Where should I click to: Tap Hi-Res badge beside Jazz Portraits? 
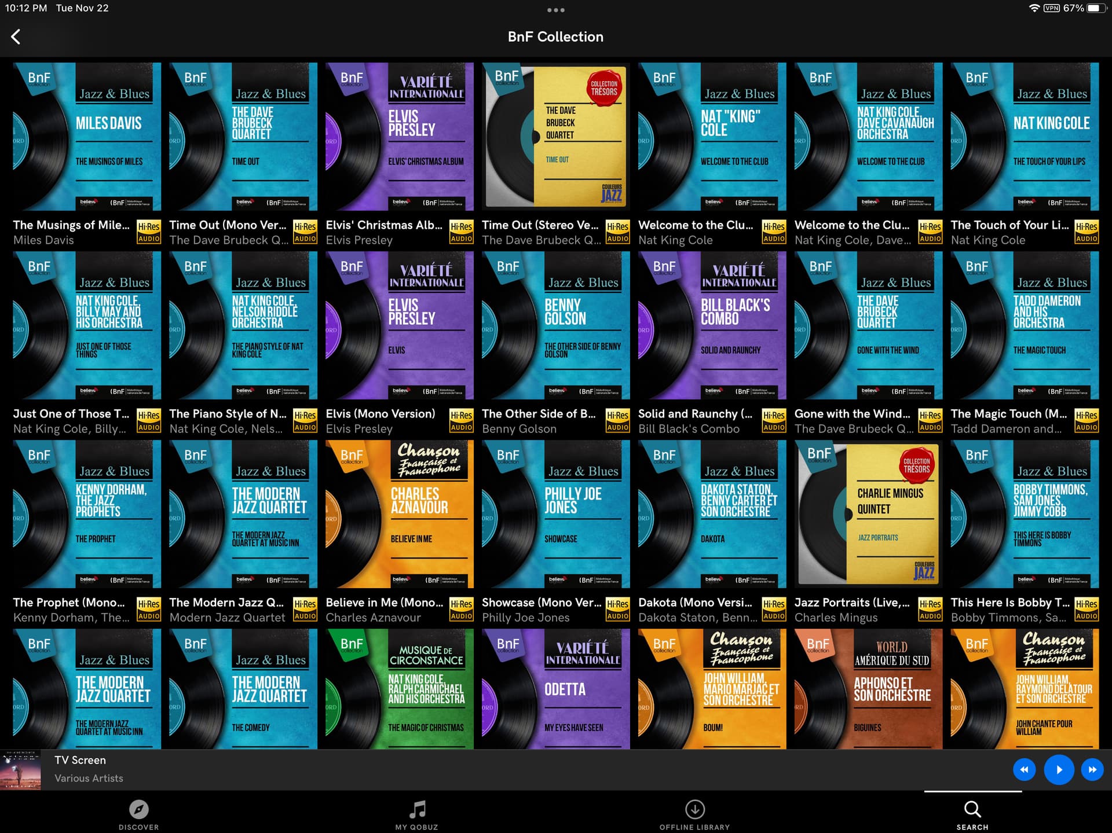(x=931, y=610)
